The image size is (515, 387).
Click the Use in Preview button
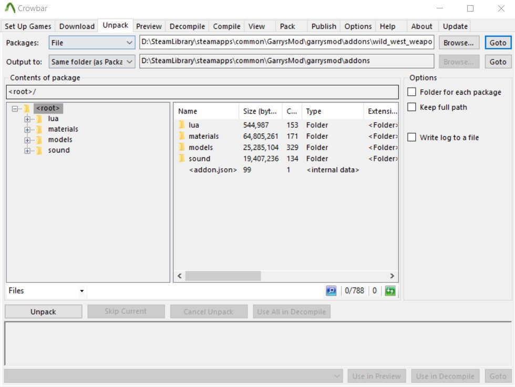[377, 376]
